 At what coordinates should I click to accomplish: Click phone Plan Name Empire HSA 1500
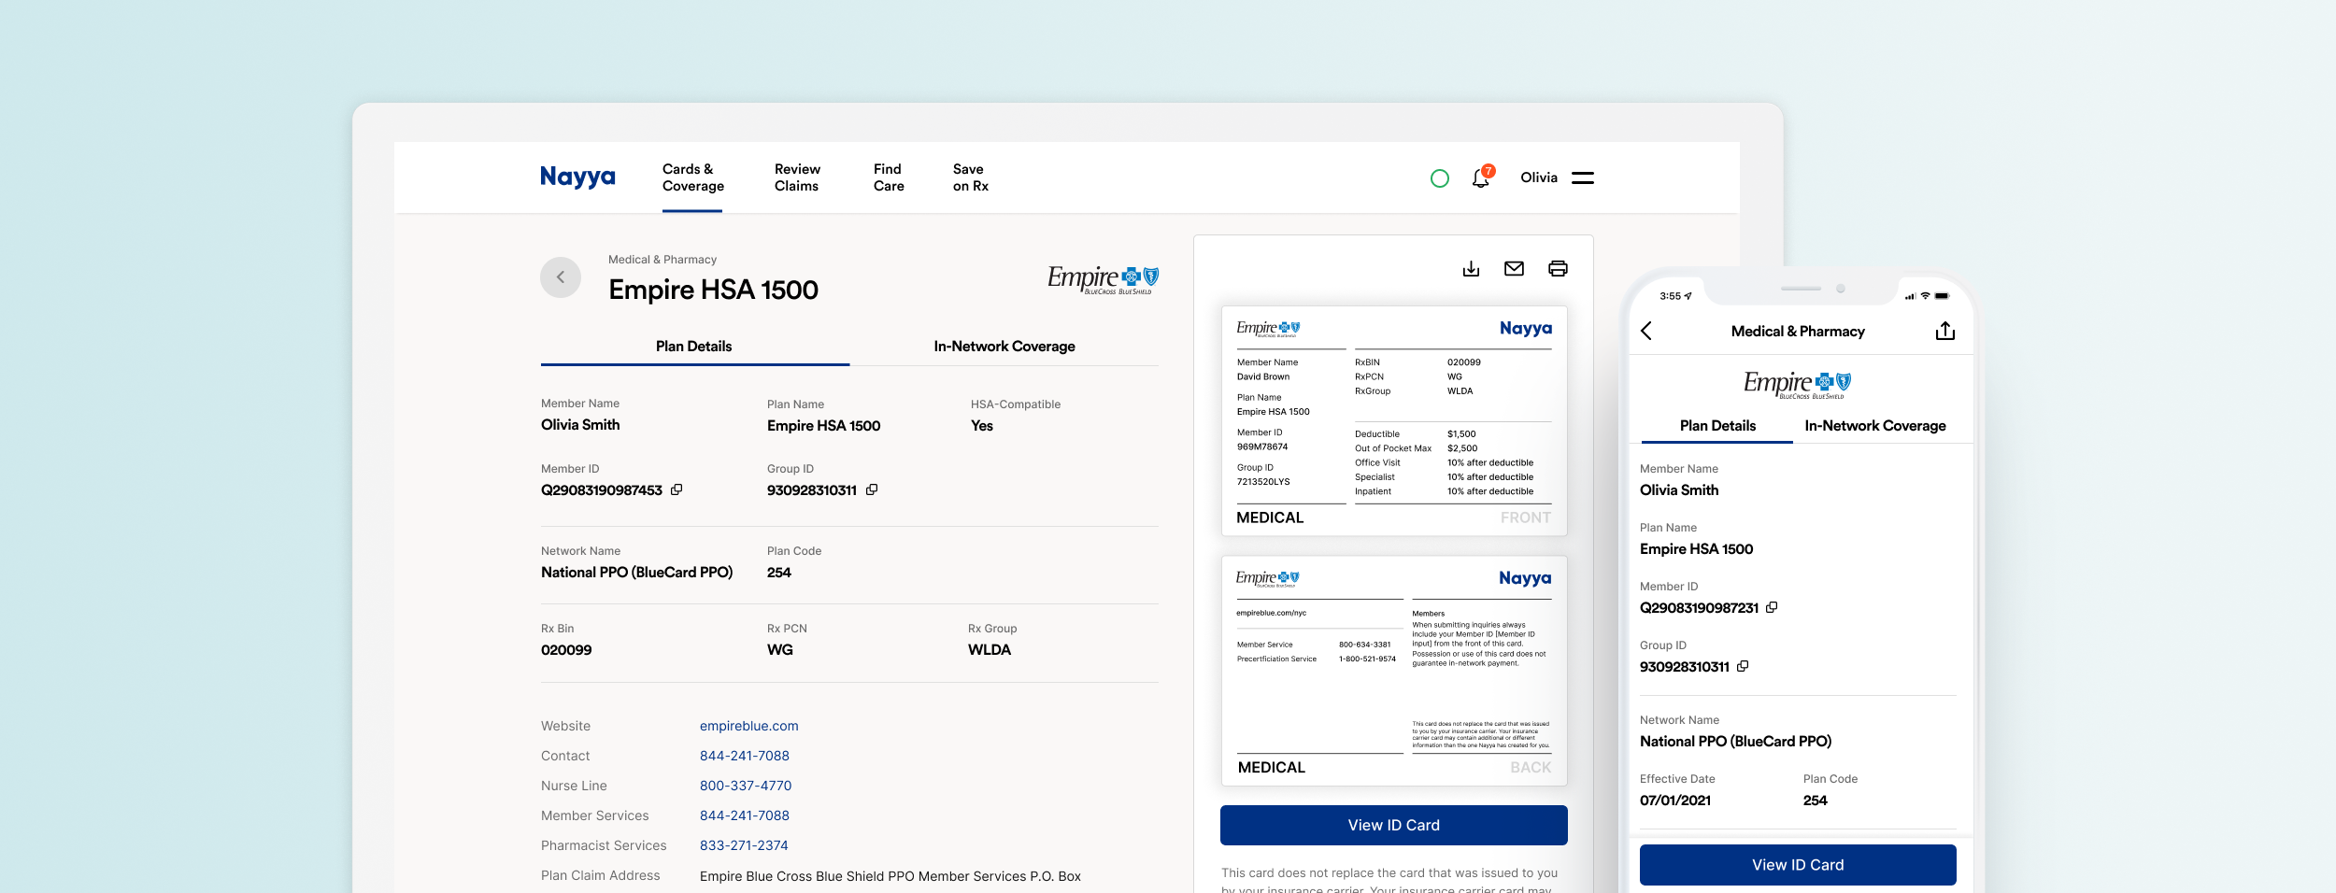pos(1696,549)
